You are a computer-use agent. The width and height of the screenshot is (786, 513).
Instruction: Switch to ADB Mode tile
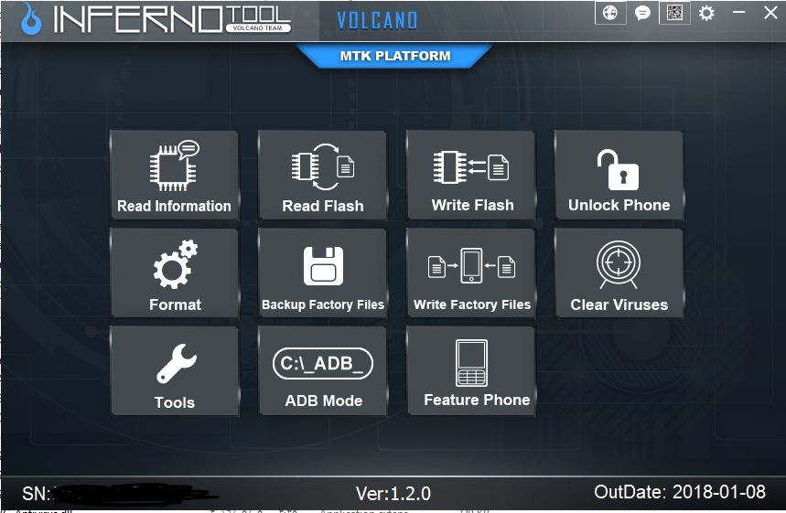point(322,371)
